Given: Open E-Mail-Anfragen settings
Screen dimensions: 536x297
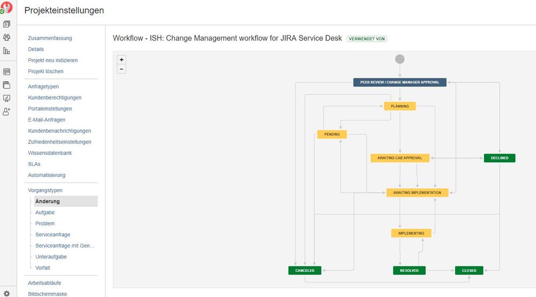Looking at the screenshot, I should coord(47,120).
